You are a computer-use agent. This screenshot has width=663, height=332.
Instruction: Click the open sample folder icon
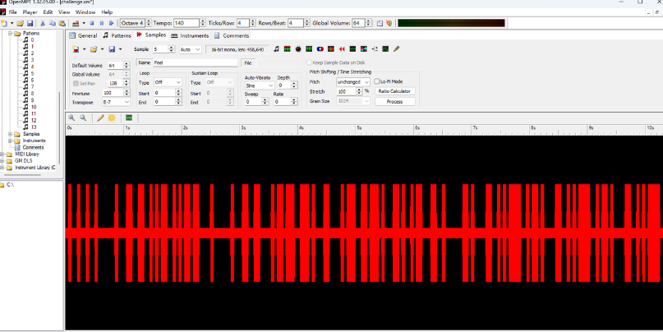tap(94, 49)
